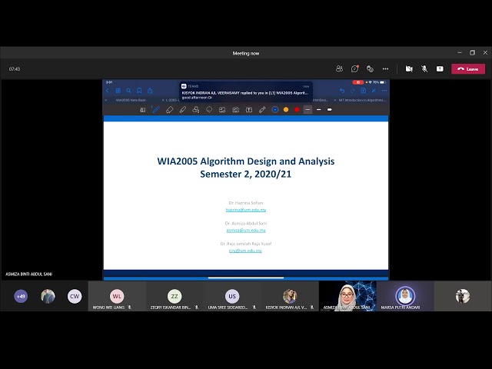
Task: Select the Wong Wei Liang participant tile
Action: click(117, 296)
